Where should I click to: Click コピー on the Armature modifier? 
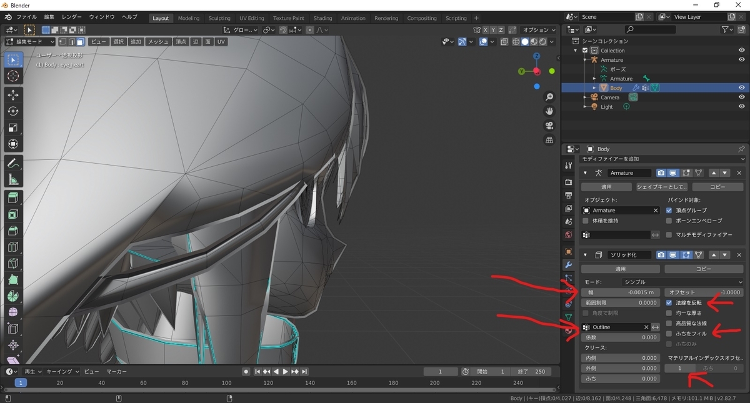pos(717,187)
